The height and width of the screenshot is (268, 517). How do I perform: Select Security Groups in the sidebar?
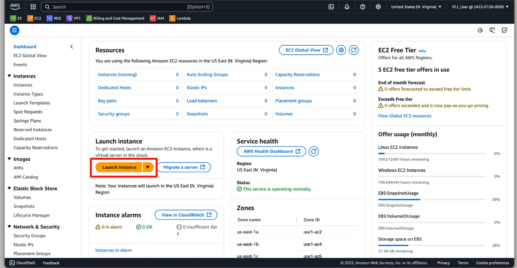click(29, 236)
